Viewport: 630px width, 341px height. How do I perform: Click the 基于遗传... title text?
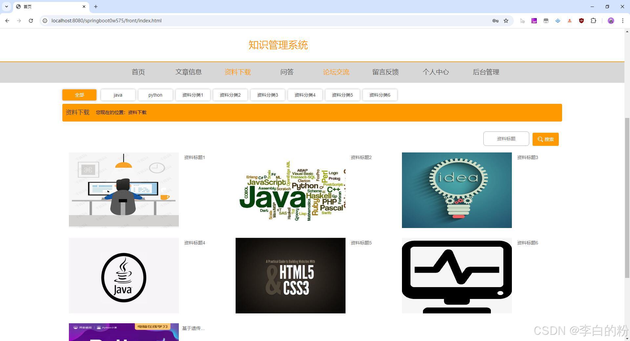[x=193, y=328]
